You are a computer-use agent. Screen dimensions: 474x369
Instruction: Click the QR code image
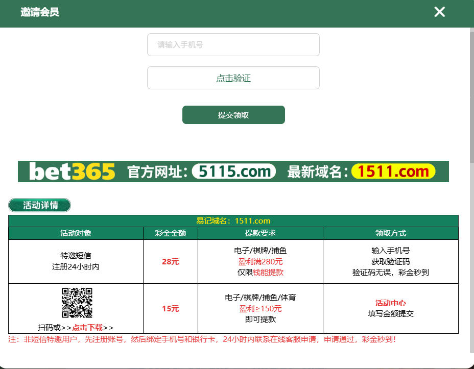(77, 303)
